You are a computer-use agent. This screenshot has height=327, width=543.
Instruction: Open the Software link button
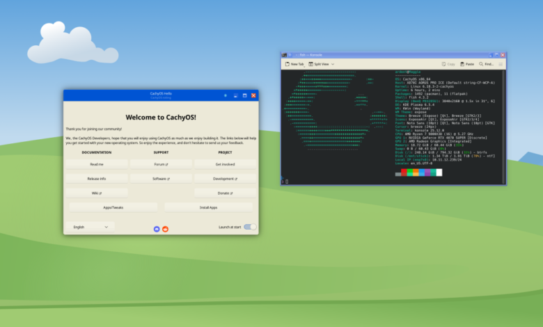[x=161, y=179]
